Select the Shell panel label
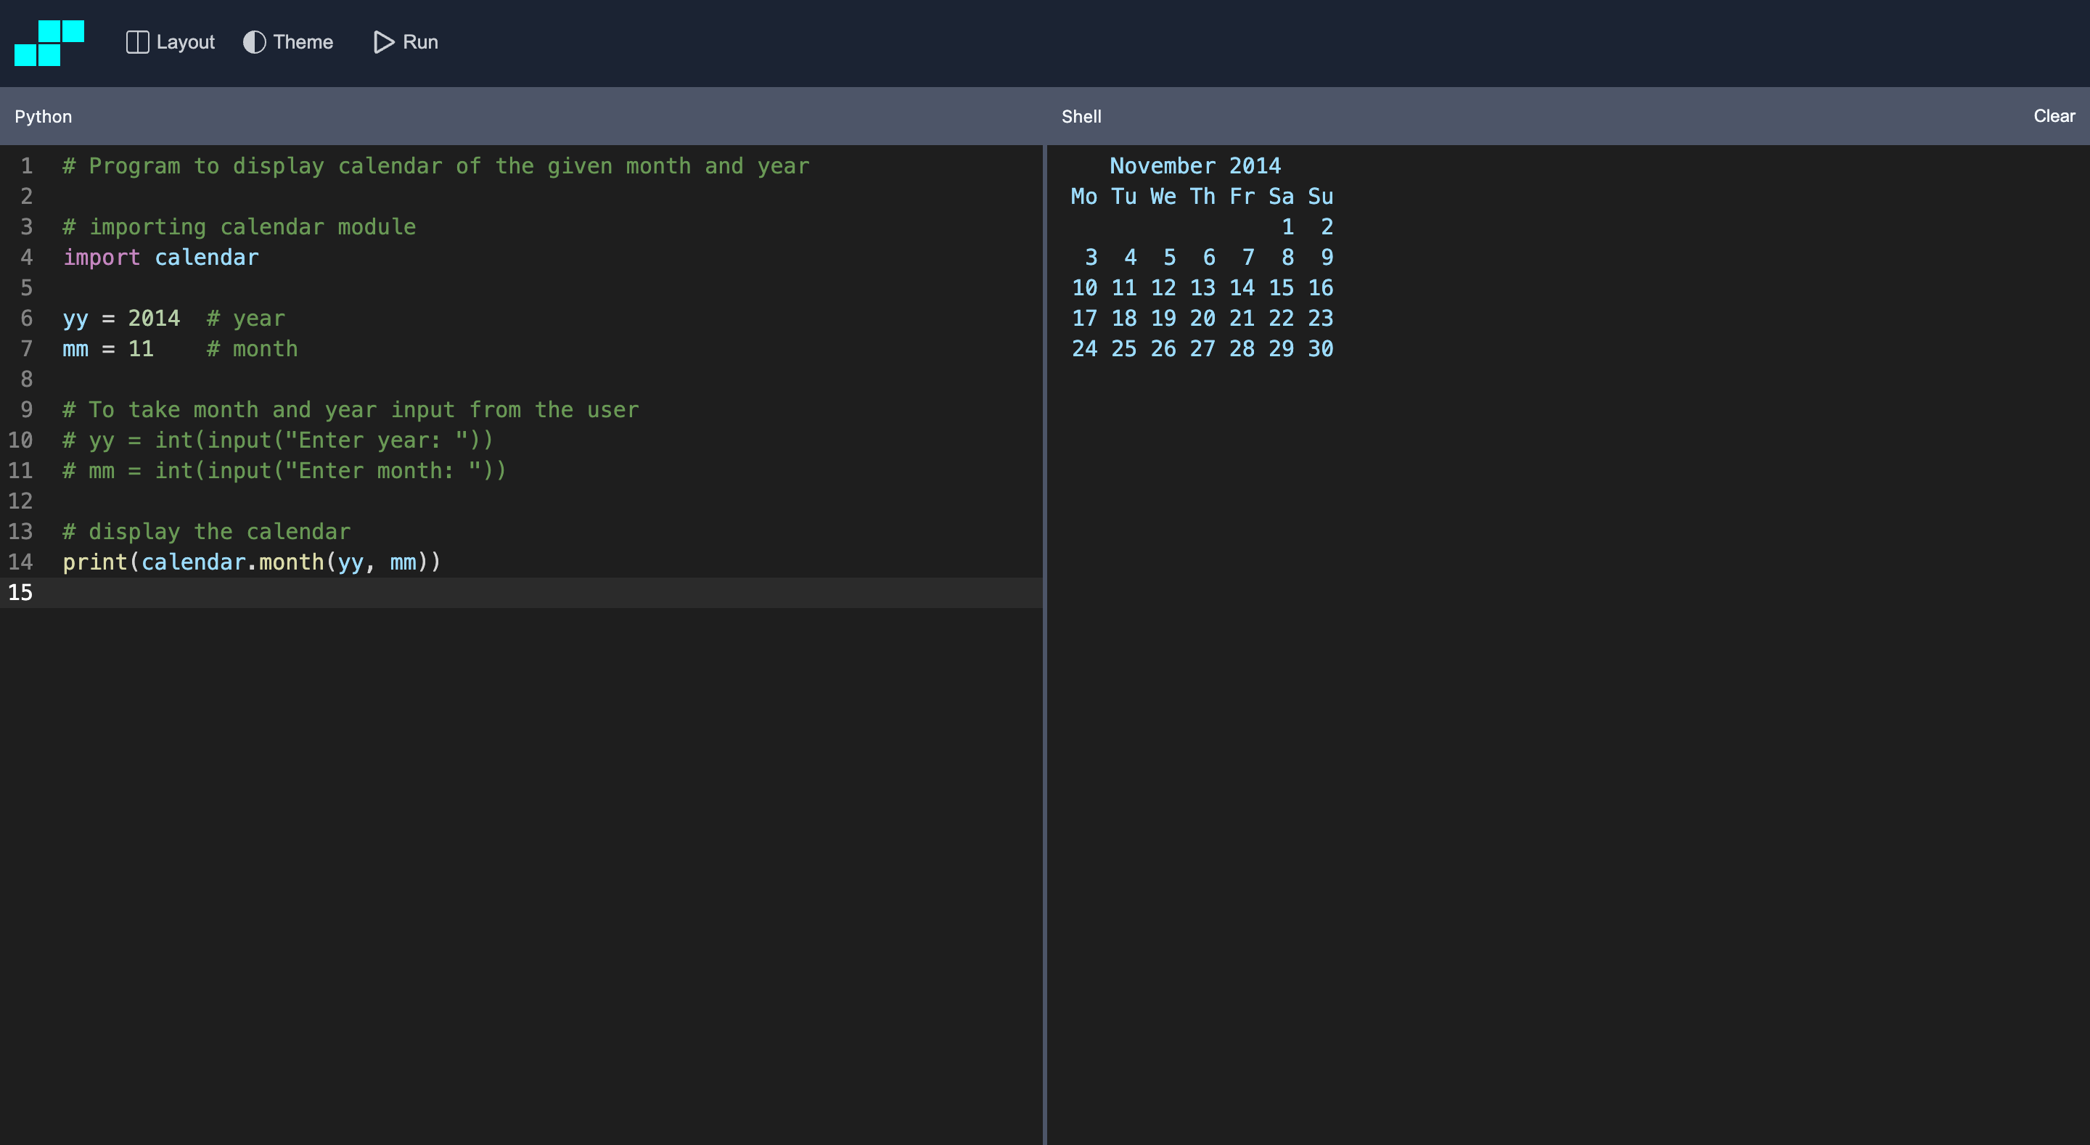The image size is (2090, 1145). click(x=1081, y=116)
